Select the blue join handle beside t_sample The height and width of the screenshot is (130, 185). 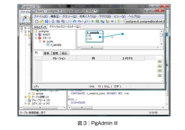tap(100, 37)
